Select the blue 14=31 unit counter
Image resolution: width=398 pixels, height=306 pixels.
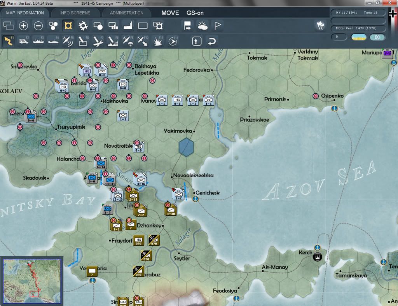[x=110, y=180]
